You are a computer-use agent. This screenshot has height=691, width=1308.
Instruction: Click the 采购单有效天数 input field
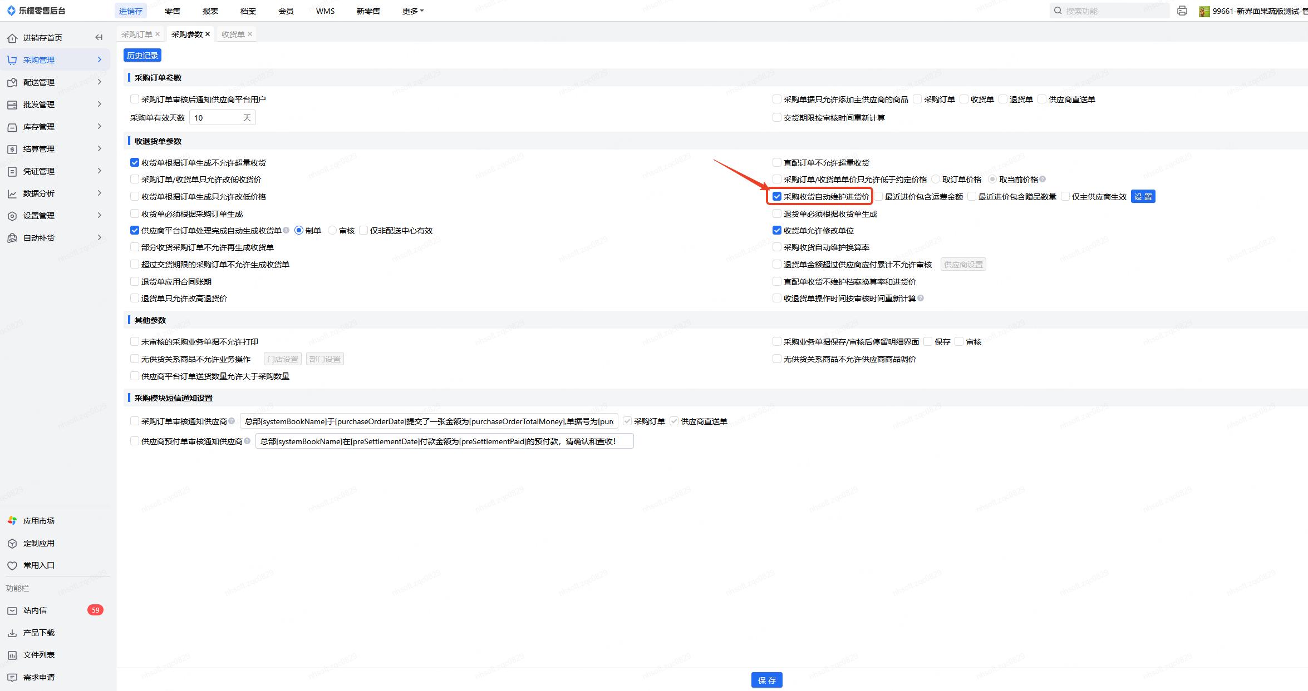pyautogui.click(x=216, y=117)
